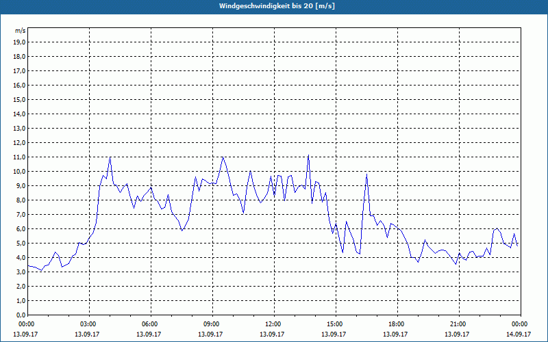Click the 12:00 x-axis time label
The image size is (548, 342).
tap(272, 324)
